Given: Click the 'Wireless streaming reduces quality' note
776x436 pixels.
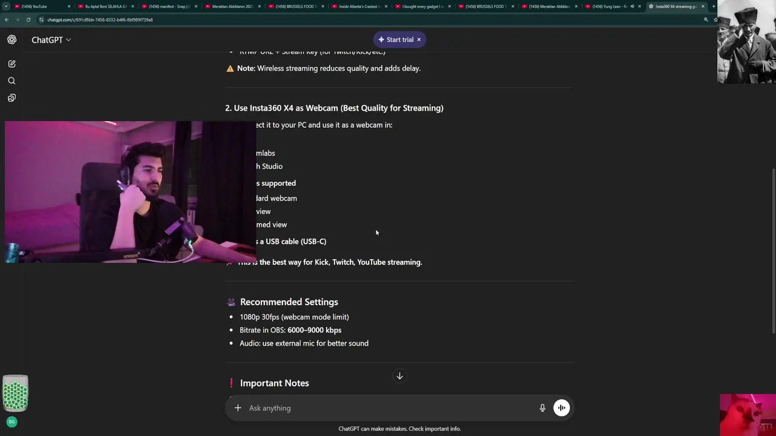Looking at the screenshot, I should [x=329, y=68].
